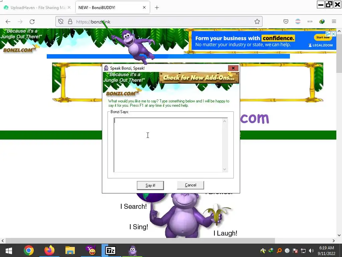Click the parentheses extension icon

(x=310, y=21)
